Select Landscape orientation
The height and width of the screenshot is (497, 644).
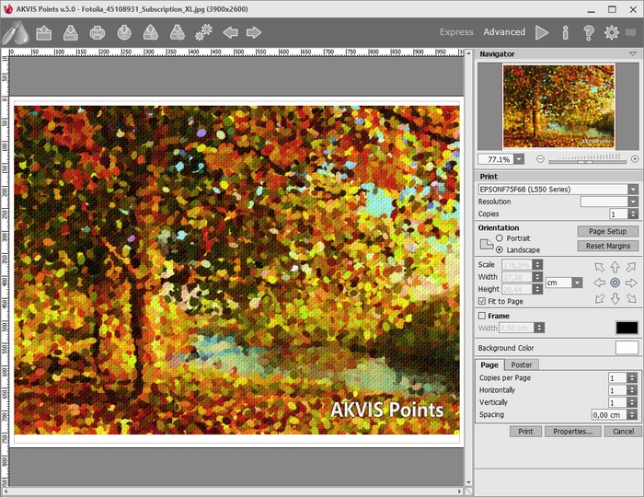point(500,249)
